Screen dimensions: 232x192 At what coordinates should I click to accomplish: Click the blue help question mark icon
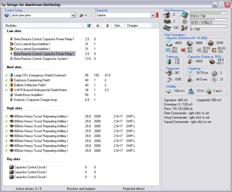[7, 15]
